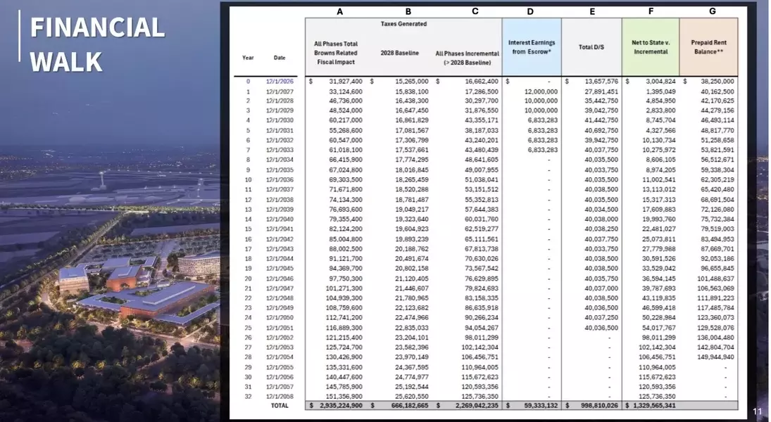Screen dimensions: 771x422
Task: Select the Total D/S column header
Action: click(591, 47)
